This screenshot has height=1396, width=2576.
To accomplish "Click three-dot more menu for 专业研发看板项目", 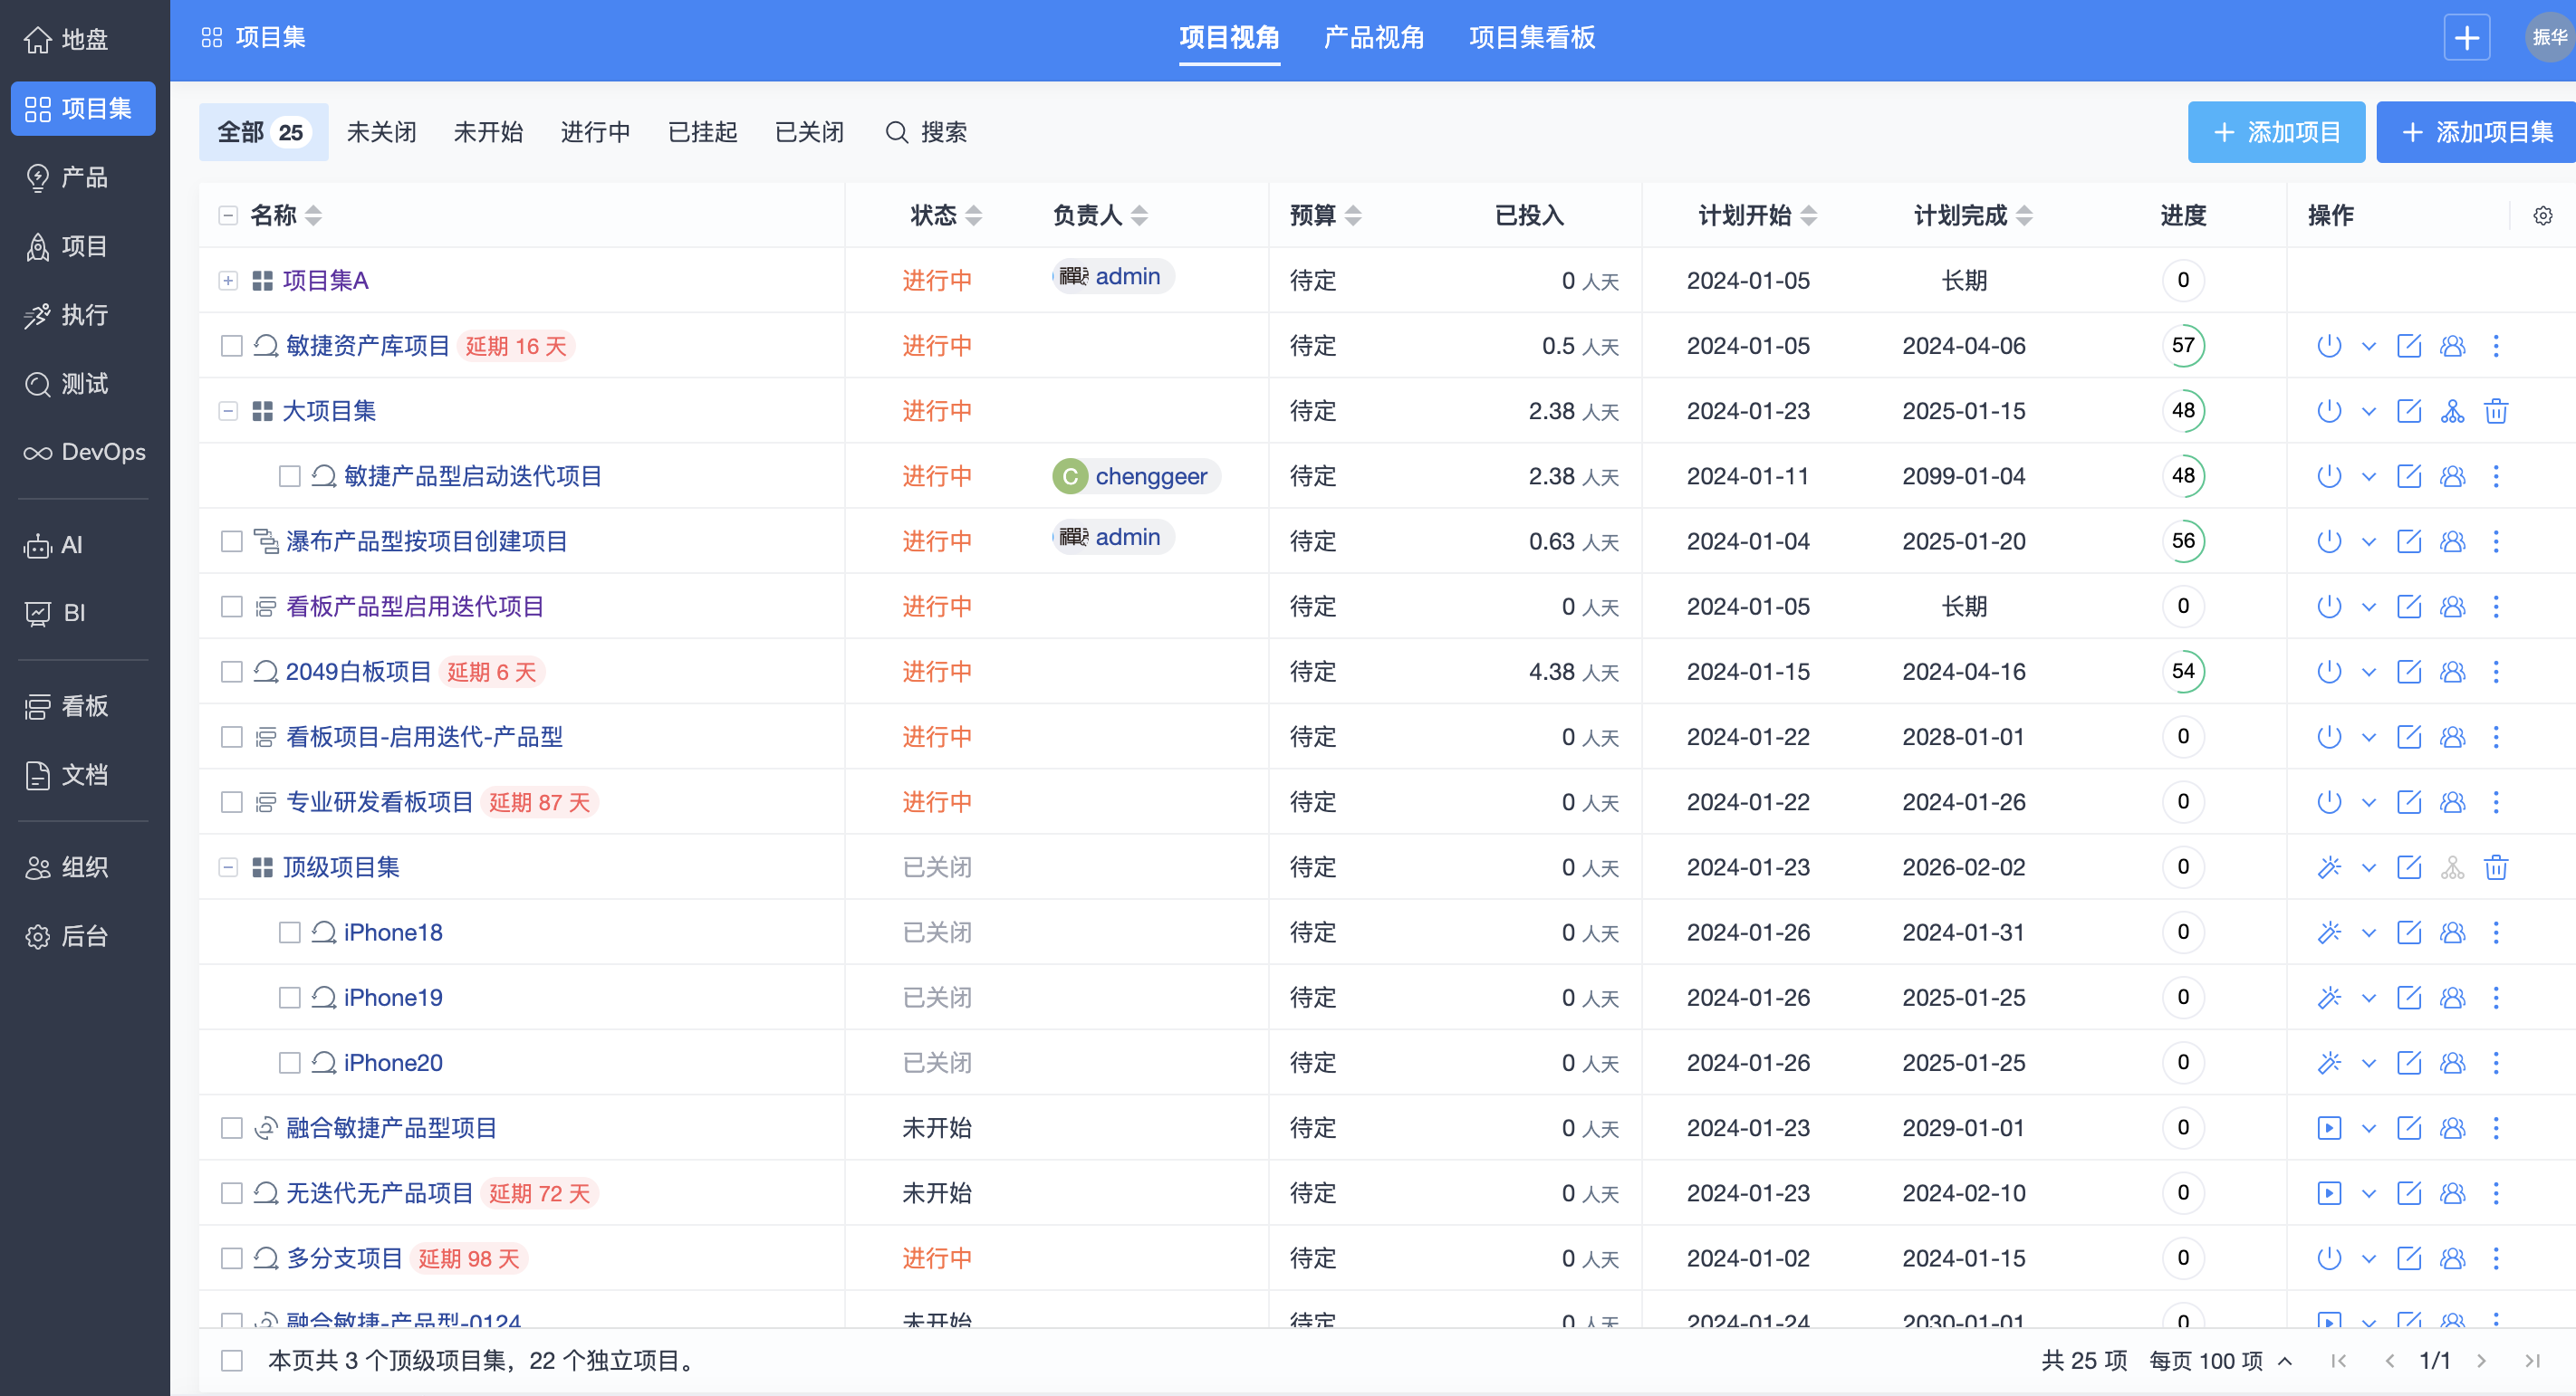I will [2495, 802].
